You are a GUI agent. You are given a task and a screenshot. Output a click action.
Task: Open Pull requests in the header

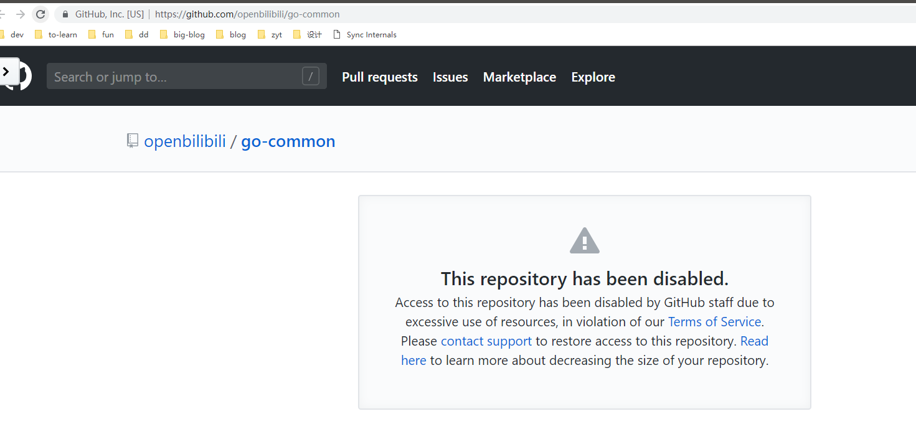[x=380, y=77]
